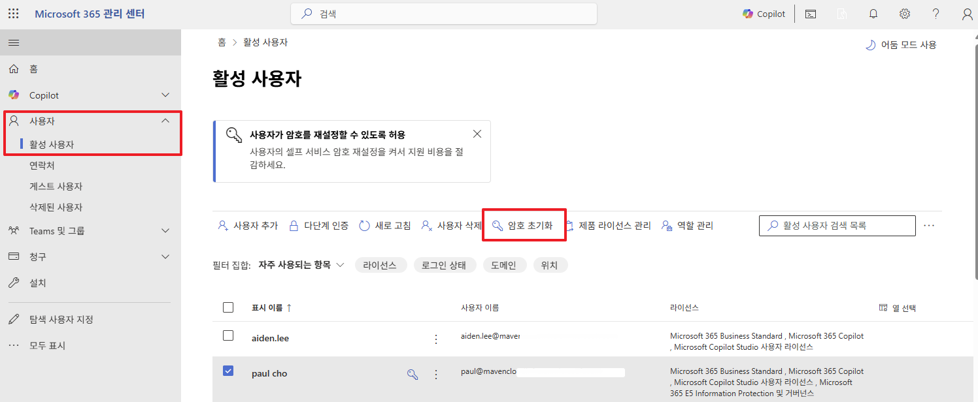Open the paul cho user name
Image resolution: width=978 pixels, height=402 pixels.
tap(269, 374)
